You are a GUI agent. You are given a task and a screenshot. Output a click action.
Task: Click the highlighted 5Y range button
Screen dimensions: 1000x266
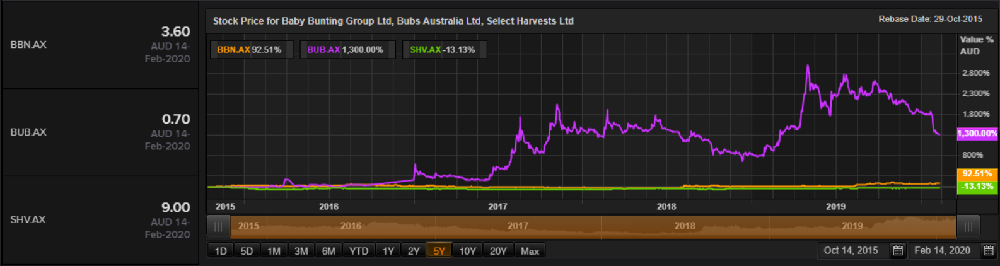click(439, 251)
